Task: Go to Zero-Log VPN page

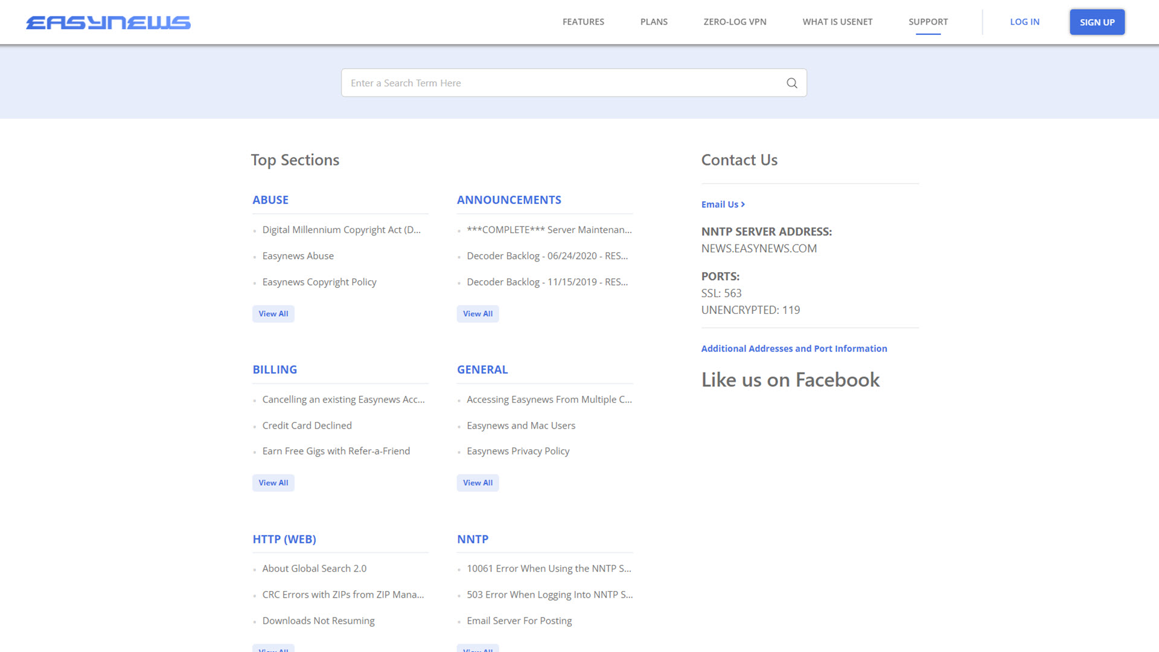Action: 735,22
